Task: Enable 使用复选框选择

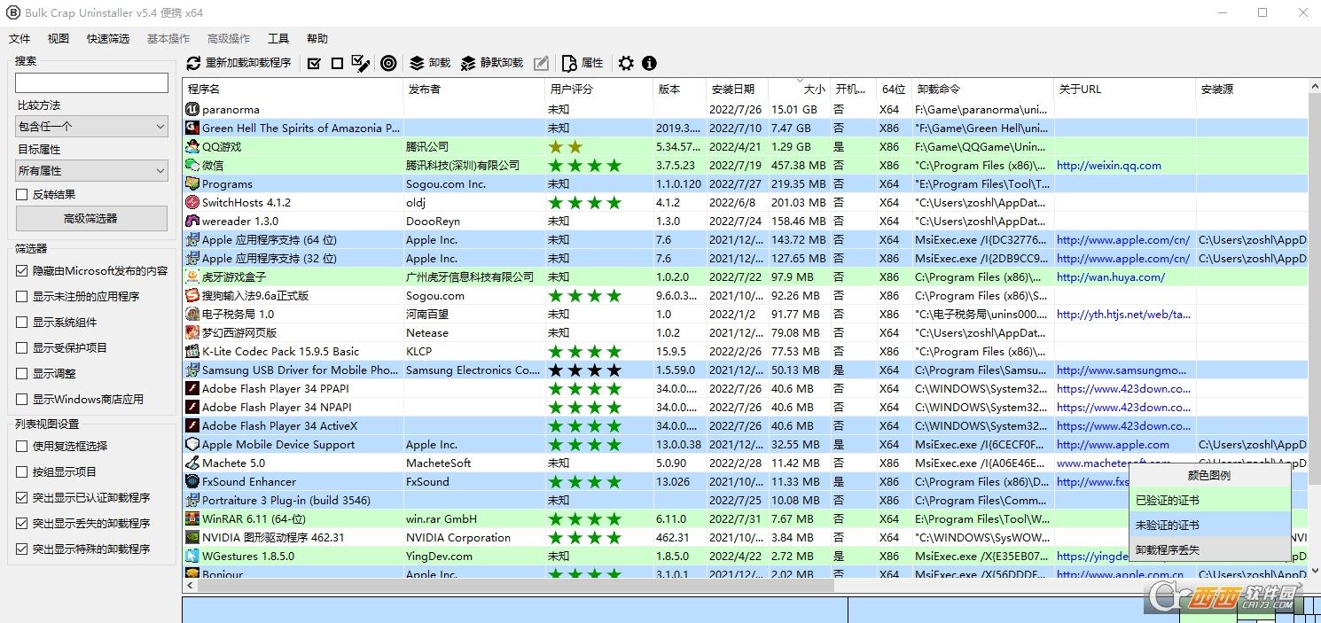Action: 22,447
